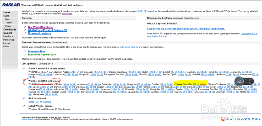Image resolution: width=262 pixels, height=126 pixels.
Task: Click the 全 full-spelling mode icon
Action: 253,119
